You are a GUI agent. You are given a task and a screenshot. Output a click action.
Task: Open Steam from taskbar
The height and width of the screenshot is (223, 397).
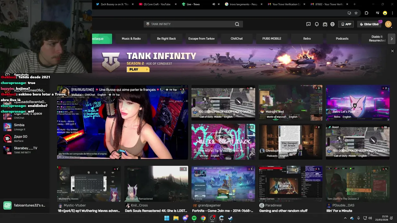point(230,218)
